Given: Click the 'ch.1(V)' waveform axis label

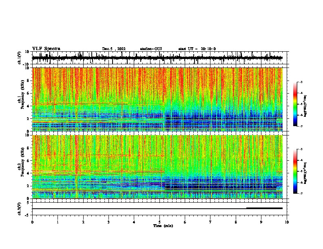Looking at the screenshot, I should point(20,58).
